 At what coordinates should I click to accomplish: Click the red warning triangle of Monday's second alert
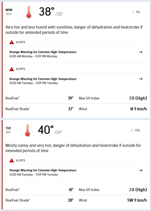coord(12,69)
